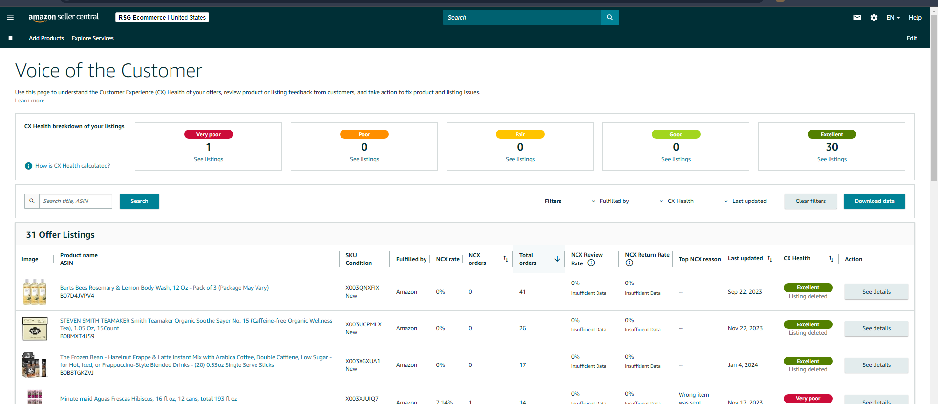Click the Edit favorites bar button
This screenshot has width=938, height=404.
pos(912,38)
